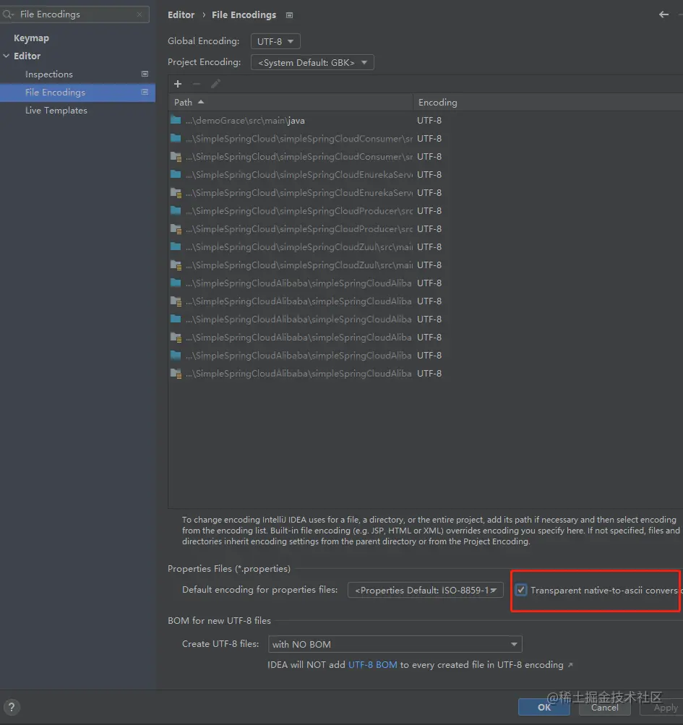The height and width of the screenshot is (725, 683).
Task: Open the UTF-8 BOM link
Action: coord(373,664)
